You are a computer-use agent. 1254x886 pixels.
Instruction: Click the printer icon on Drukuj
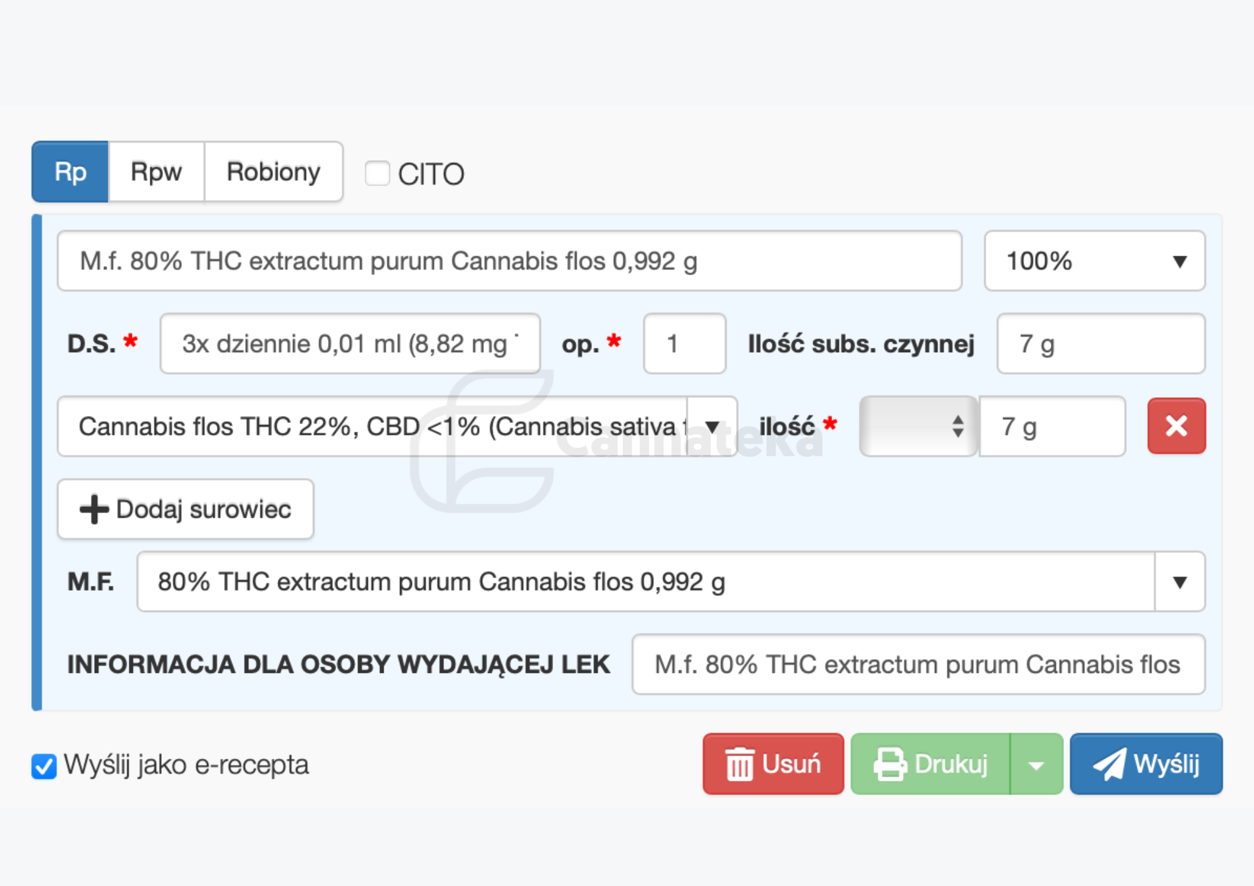890,764
